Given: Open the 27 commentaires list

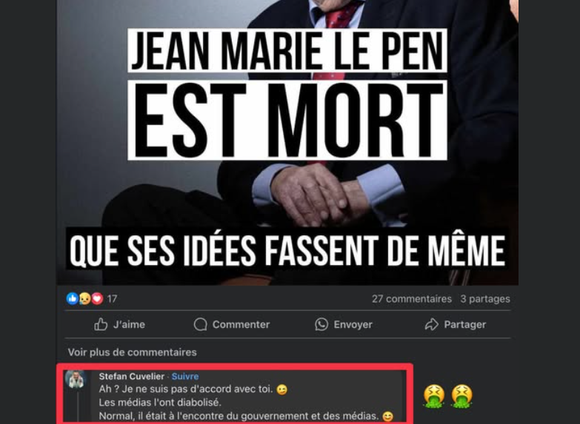Looking at the screenshot, I should coord(412,299).
